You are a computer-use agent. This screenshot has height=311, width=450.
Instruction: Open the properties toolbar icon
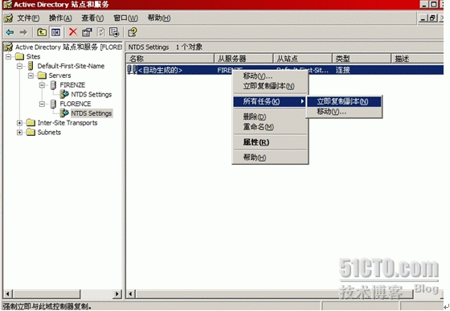(x=87, y=32)
